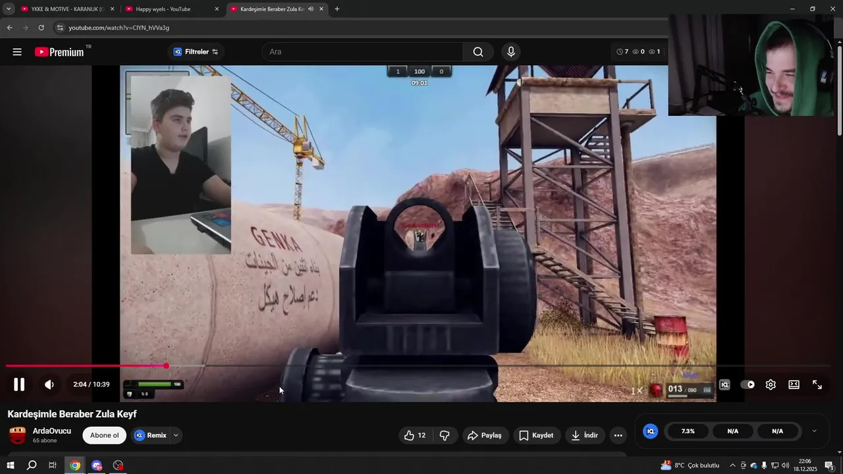Enter fullscreen mode
Image resolution: width=843 pixels, height=474 pixels.
(817, 384)
